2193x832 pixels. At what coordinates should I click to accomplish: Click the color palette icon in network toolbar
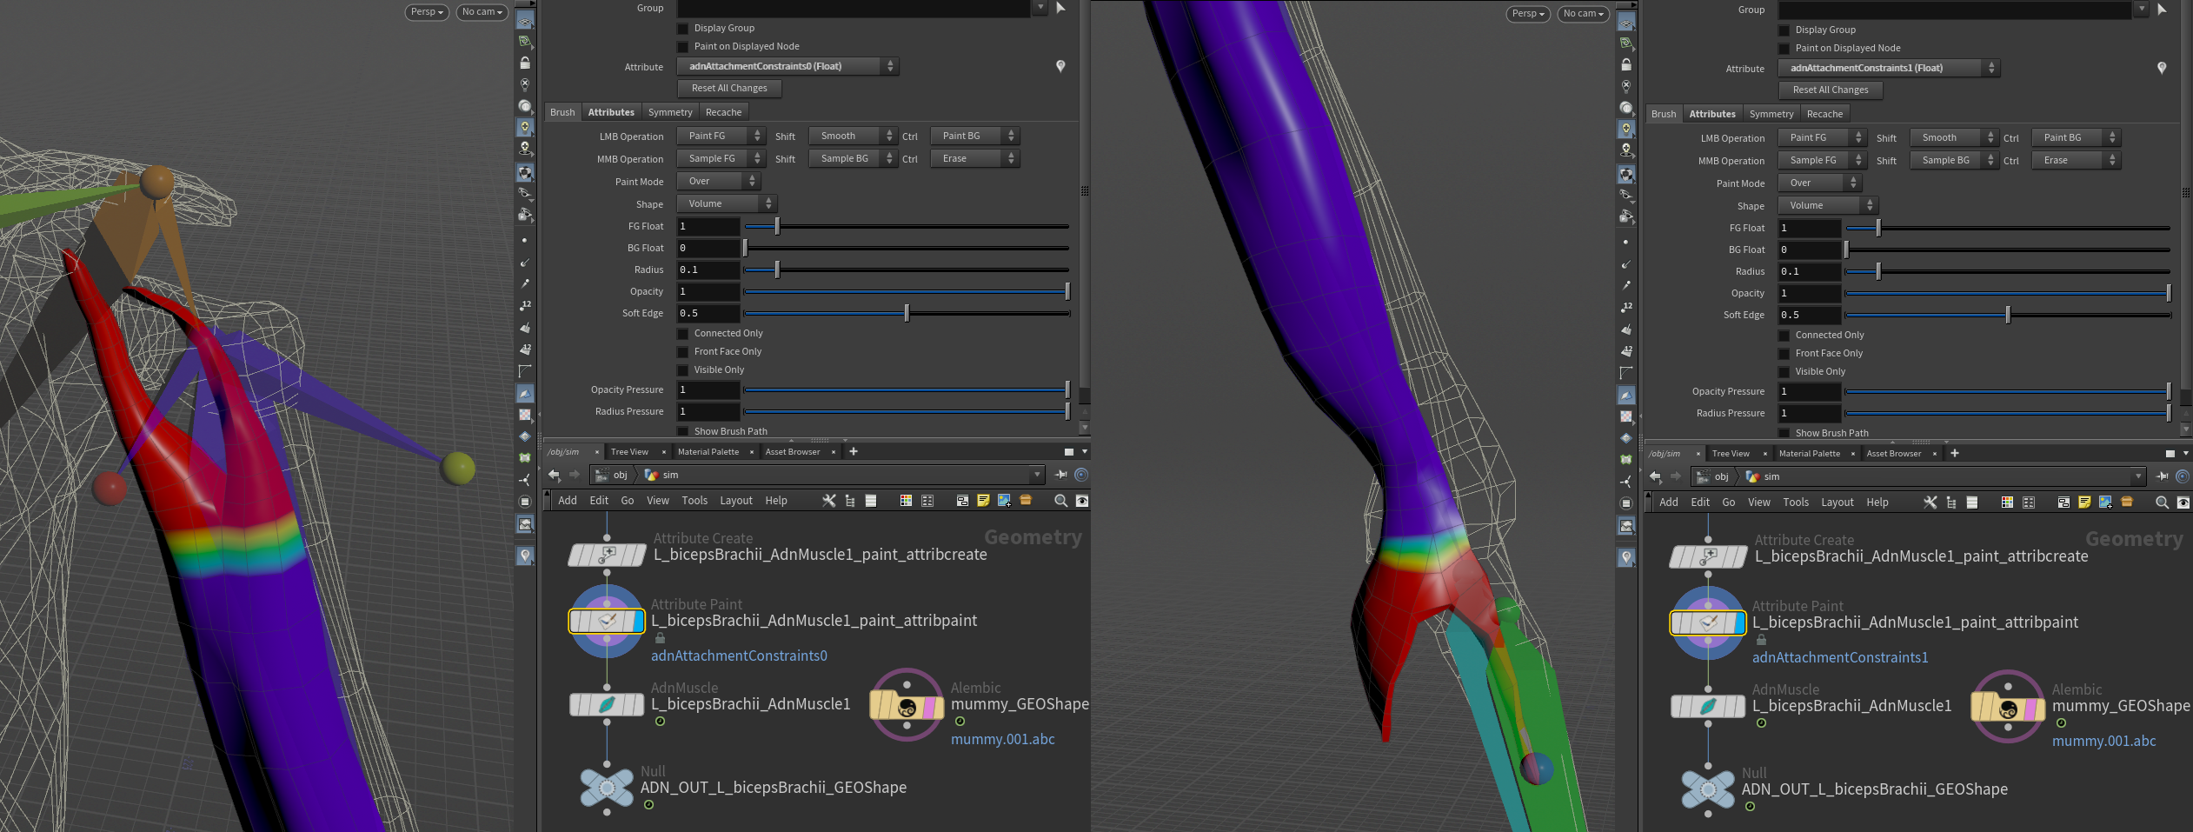point(906,500)
